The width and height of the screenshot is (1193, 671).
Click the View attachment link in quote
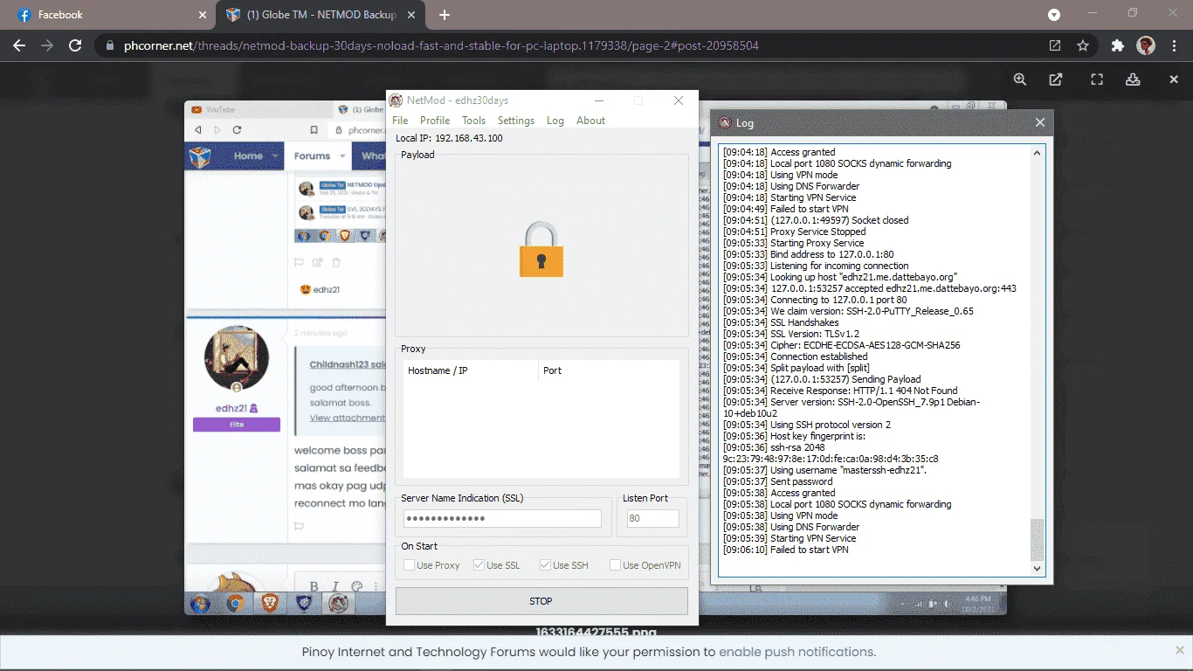348,418
